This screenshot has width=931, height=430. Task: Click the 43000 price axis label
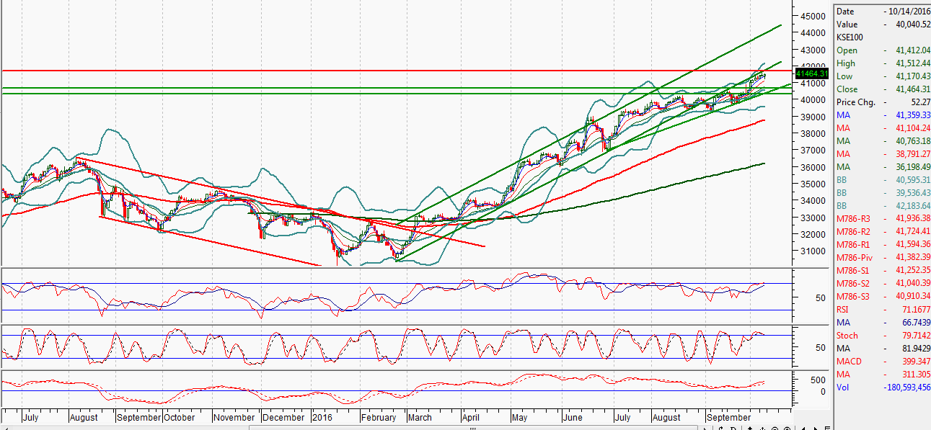pyautogui.click(x=813, y=50)
